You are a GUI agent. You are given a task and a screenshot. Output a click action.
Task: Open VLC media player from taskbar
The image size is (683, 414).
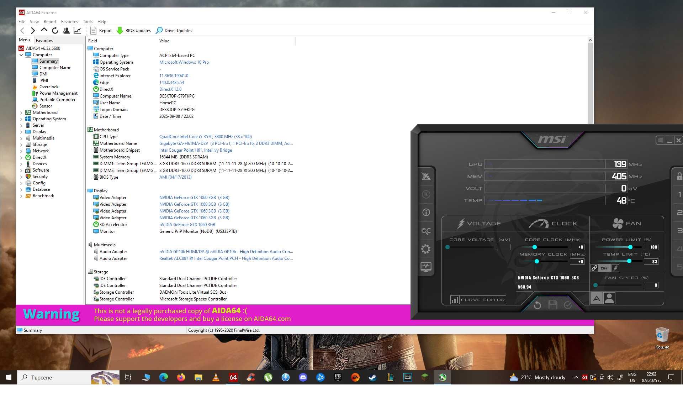pyautogui.click(x=216, y=377)
